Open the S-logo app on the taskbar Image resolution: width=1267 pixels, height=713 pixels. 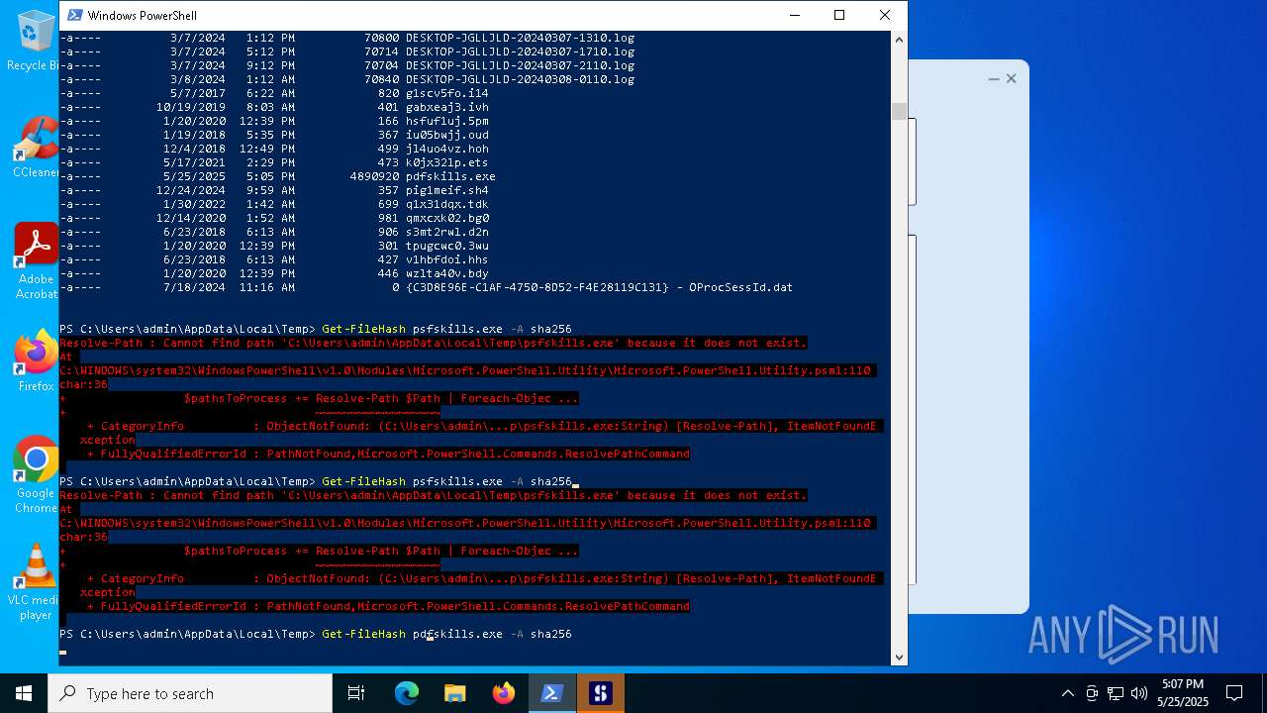[x=600, y=693]
